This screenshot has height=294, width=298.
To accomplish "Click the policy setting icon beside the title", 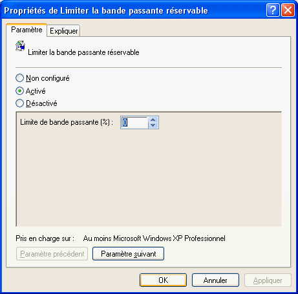I will [21, 46].
